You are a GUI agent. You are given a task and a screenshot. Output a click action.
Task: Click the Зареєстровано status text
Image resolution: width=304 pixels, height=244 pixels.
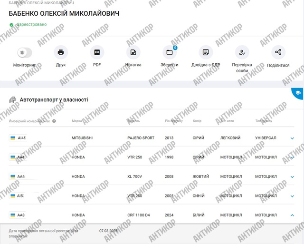point(32,24)
